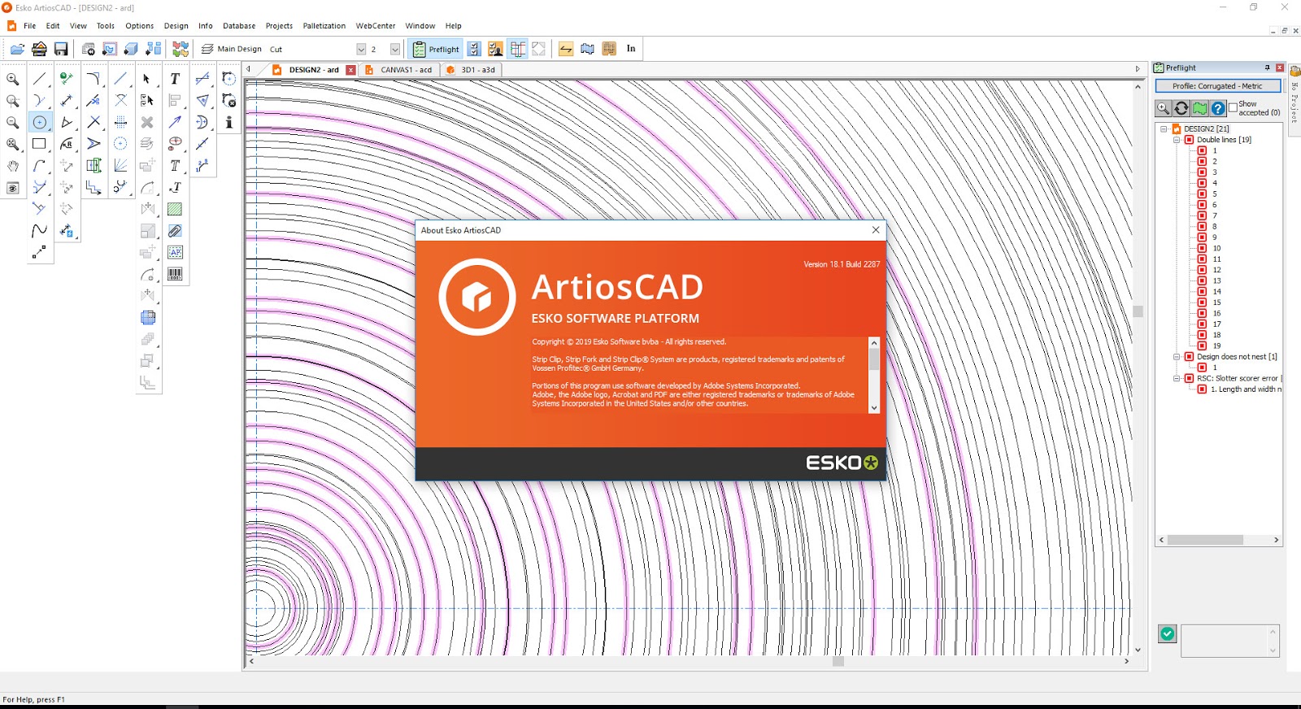Open the layer dropdown next to Cut
The height and width of the screenshot is (709, 1301).
[x=361, y=49]
